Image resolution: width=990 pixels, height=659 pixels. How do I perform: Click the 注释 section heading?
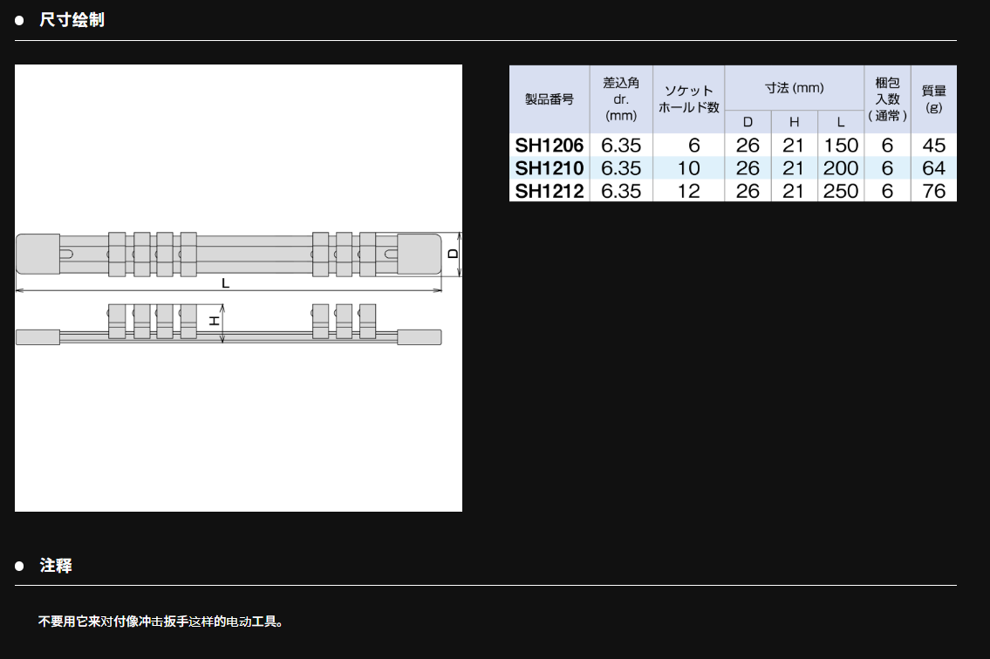56,566
